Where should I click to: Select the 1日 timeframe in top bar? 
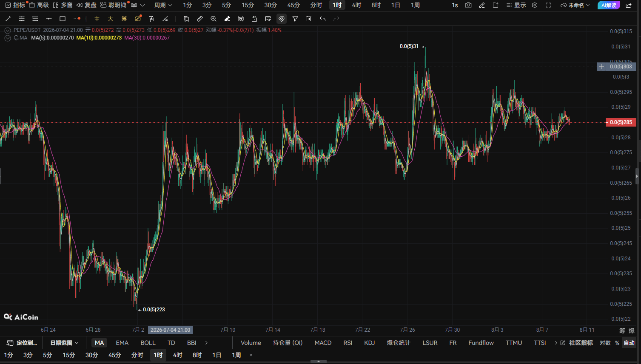(396, 5)
